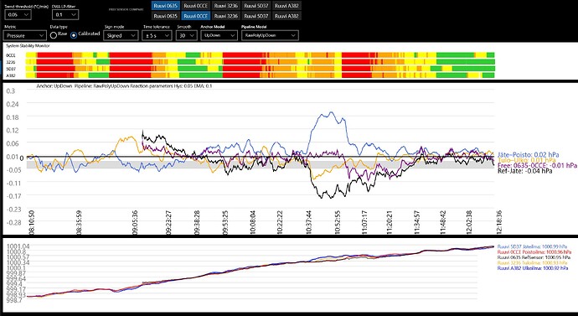The width and height of the screenshot is (578, 316).
Task: Click the 12:18:36 time axis label
Action: tap(498, 222)
